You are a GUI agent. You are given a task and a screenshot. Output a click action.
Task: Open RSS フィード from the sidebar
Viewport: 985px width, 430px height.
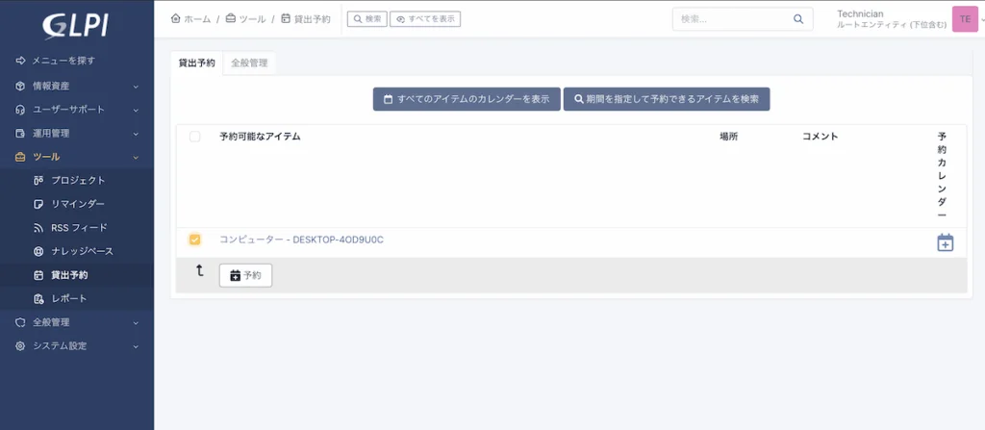tap(79, 228)
